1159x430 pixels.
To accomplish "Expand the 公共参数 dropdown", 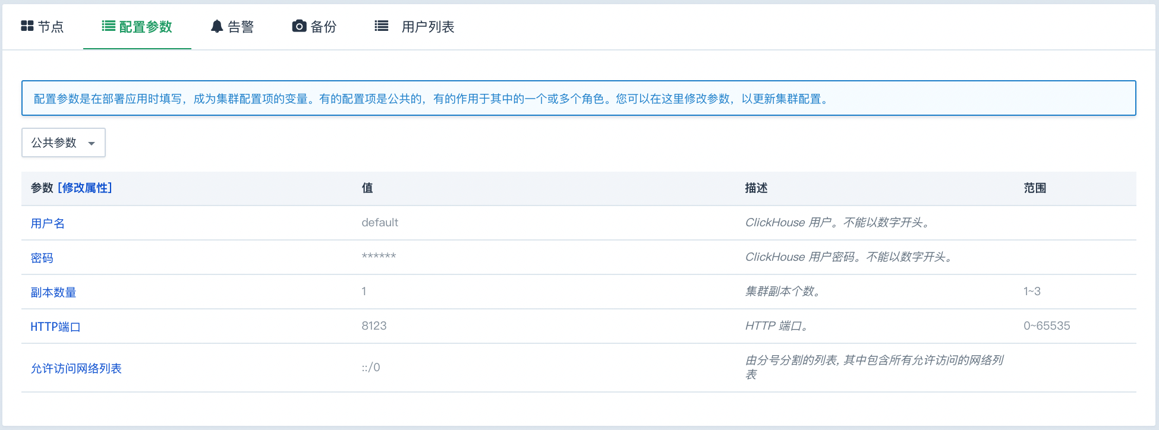I will coord(64,143).
